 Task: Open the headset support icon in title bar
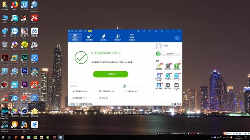click(156, 31)
